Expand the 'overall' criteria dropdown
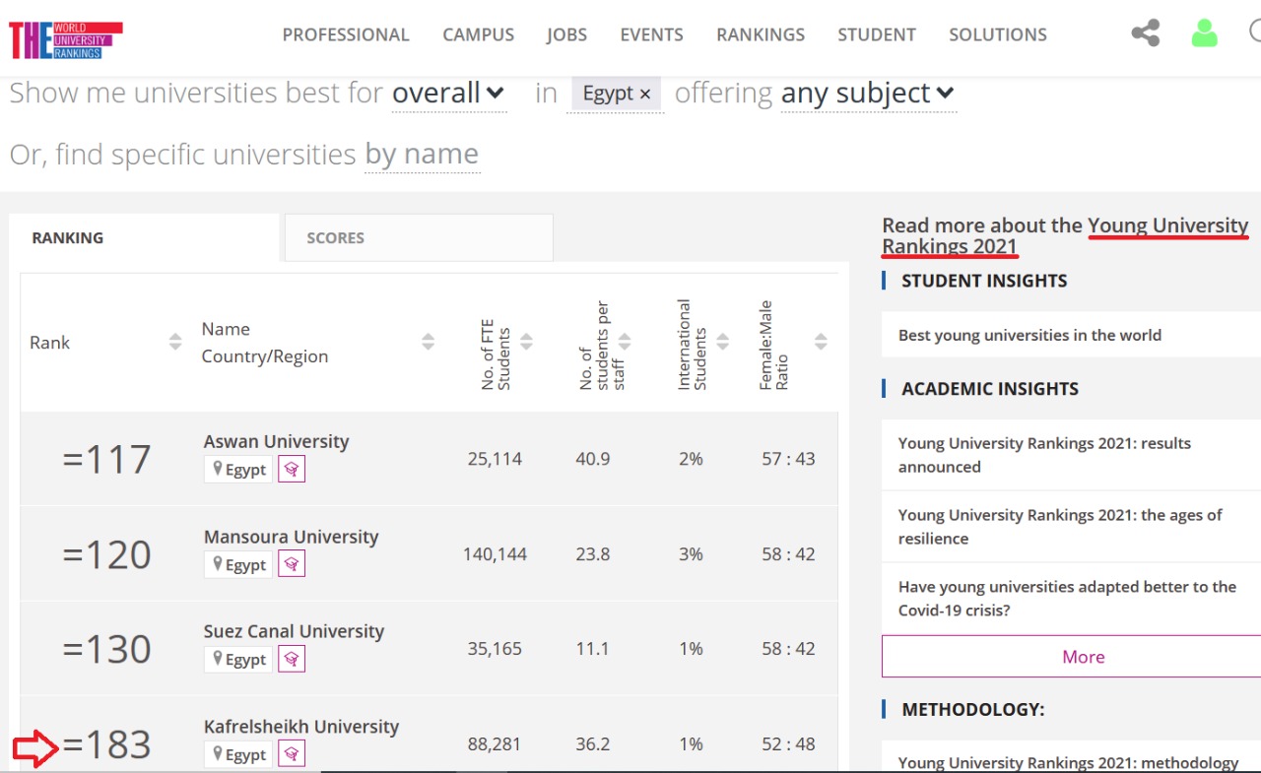This screenshot has height=773, width=1261. (449, 94)
